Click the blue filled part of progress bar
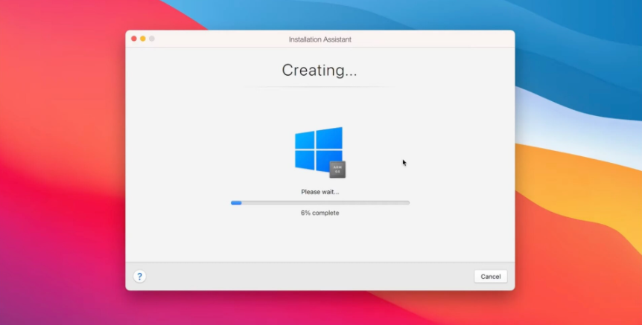The width and height of the screenshot is (642, 325). [x=236, y=202]
